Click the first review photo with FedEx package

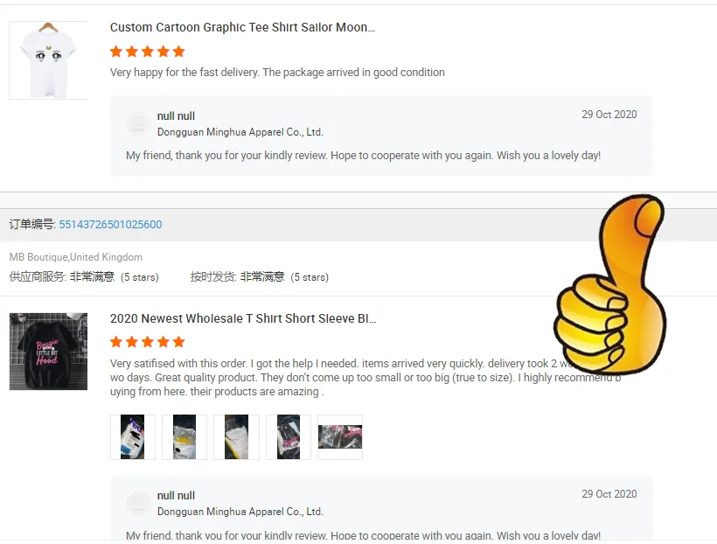click(x=133, y=437)
